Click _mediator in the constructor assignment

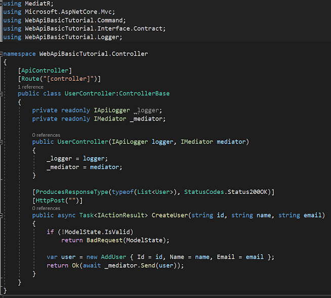[x=63, y=167]
